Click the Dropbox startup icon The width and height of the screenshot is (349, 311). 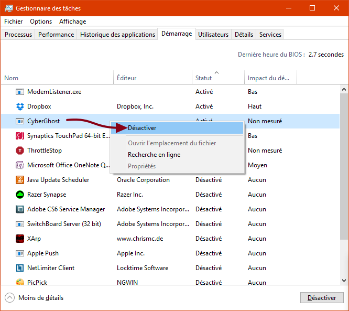(20, 106)
